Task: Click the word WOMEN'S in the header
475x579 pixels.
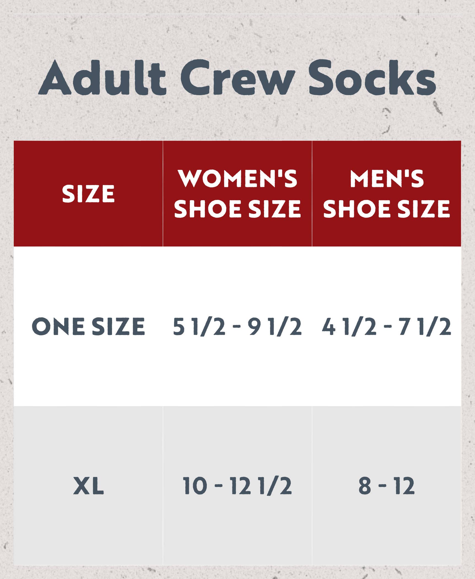Action: tap(237, 178)
